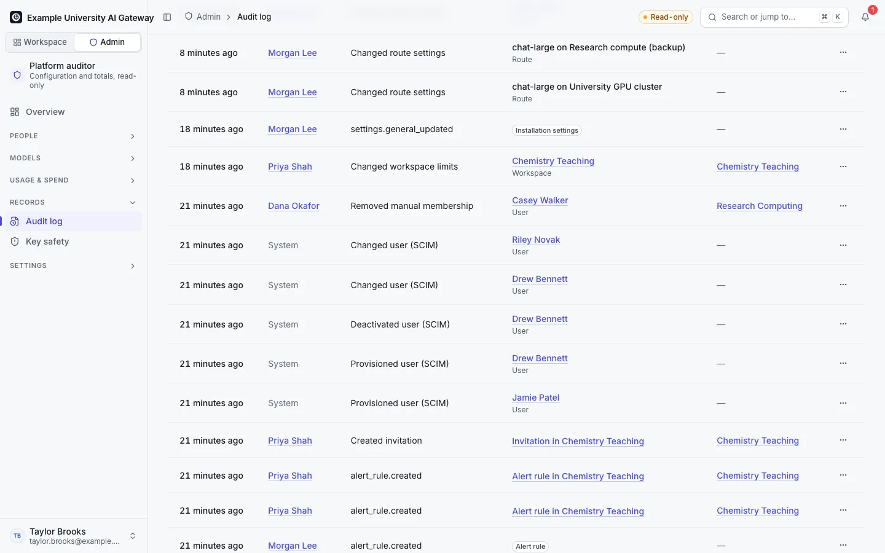
Task: Click "Changed workspace limits" action text
Action: coord(404,167)
